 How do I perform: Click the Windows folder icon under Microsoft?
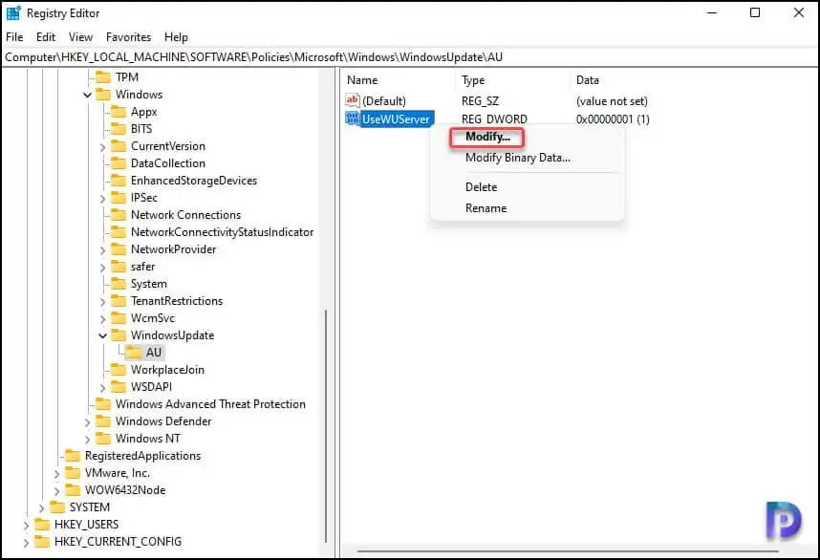tap(103, 95)
